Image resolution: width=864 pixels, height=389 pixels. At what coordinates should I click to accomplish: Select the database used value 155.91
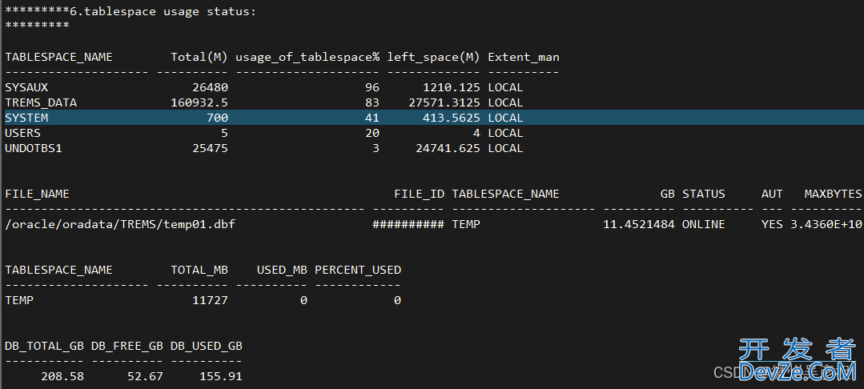coord(221,376)
